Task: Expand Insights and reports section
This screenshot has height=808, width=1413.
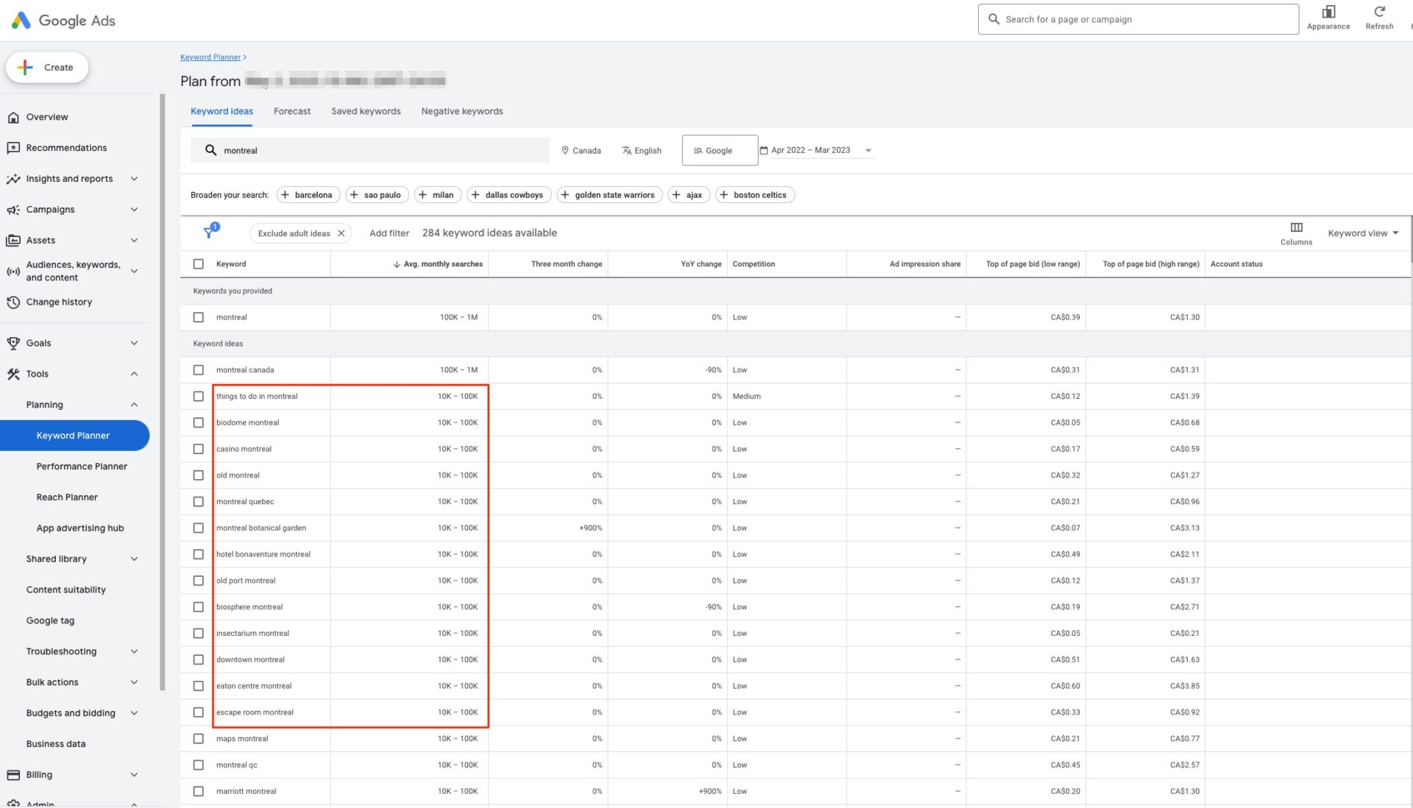Action: [134, 179]
